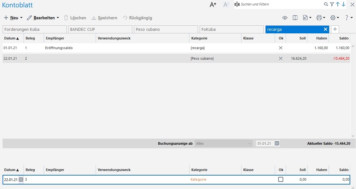
Task: Click the Klasse header in upper table
Action: (x=248, y=38)
